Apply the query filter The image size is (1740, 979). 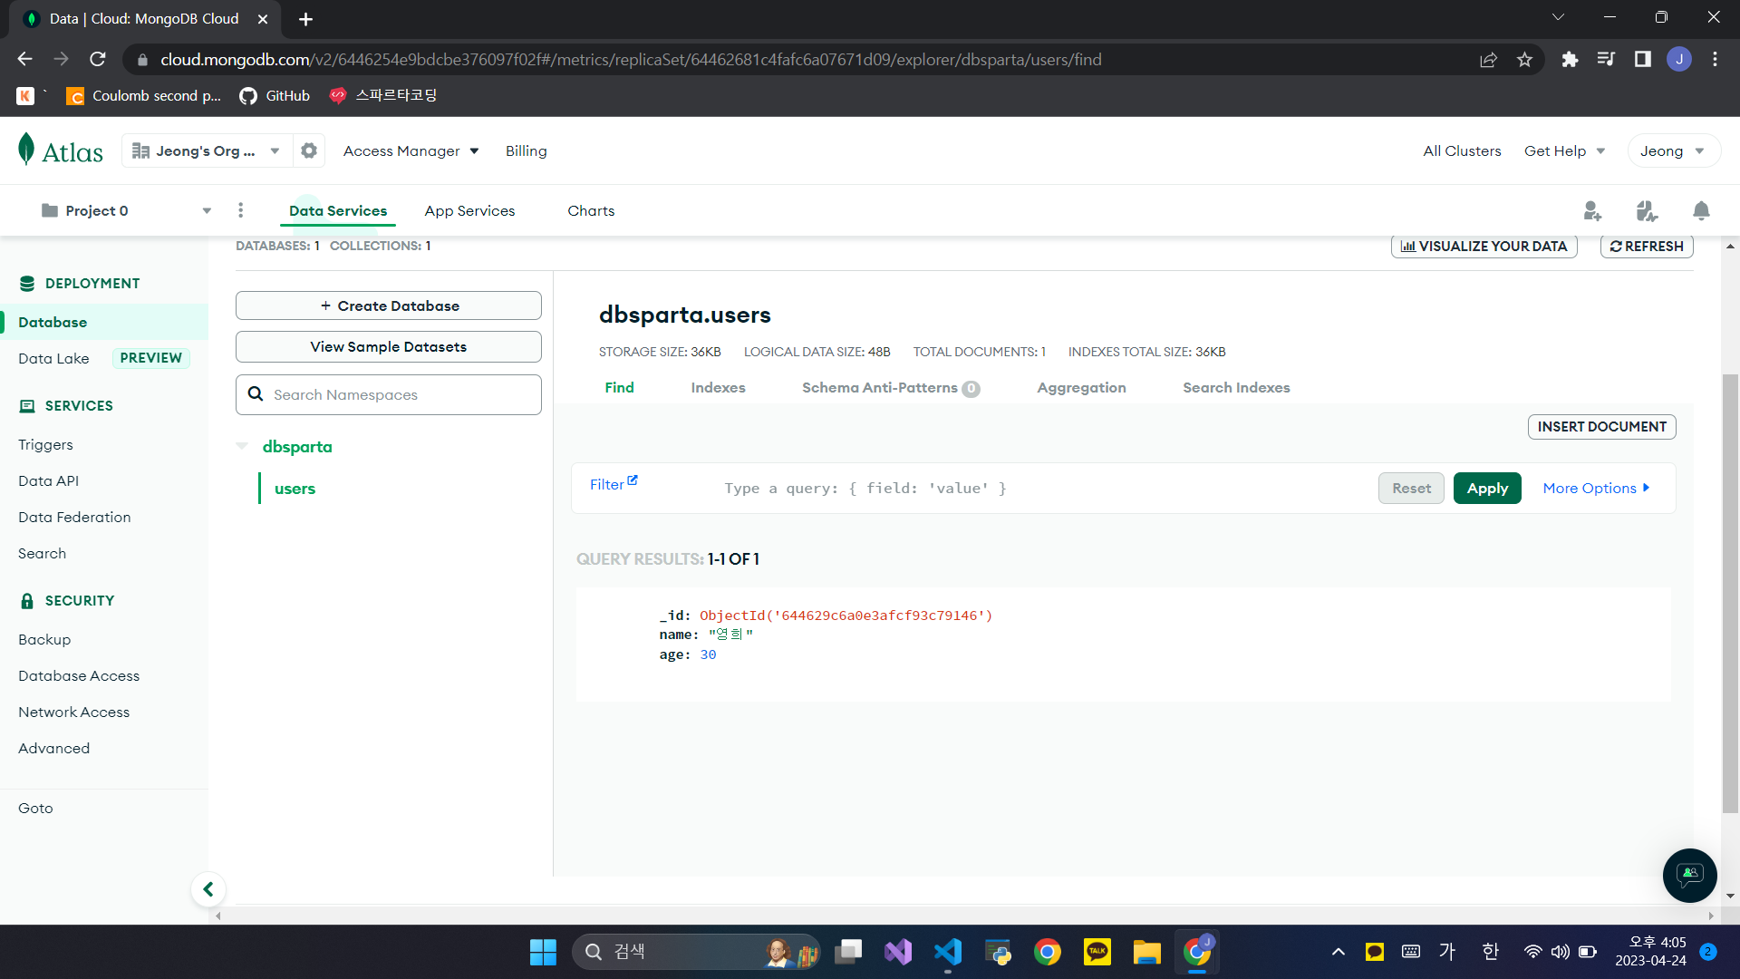[1487, 488]
